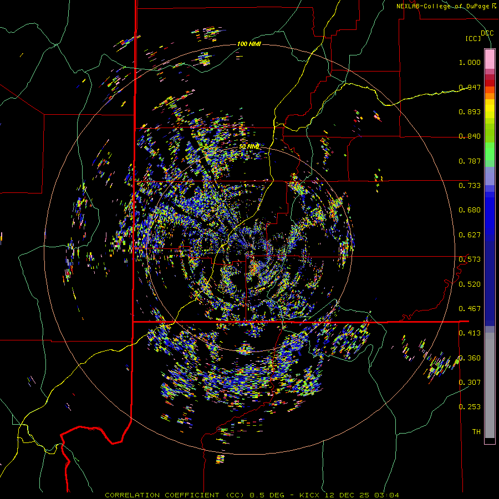Image resolution: width=499 pixels, height=499 pixels.
Task: Click the DCC [CC] legend title
Action: click(x=479, y=35)
